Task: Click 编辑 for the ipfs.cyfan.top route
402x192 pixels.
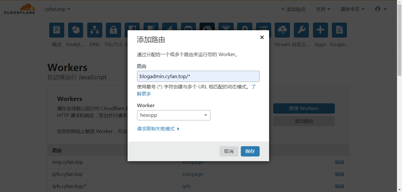Action: (339, 174)
